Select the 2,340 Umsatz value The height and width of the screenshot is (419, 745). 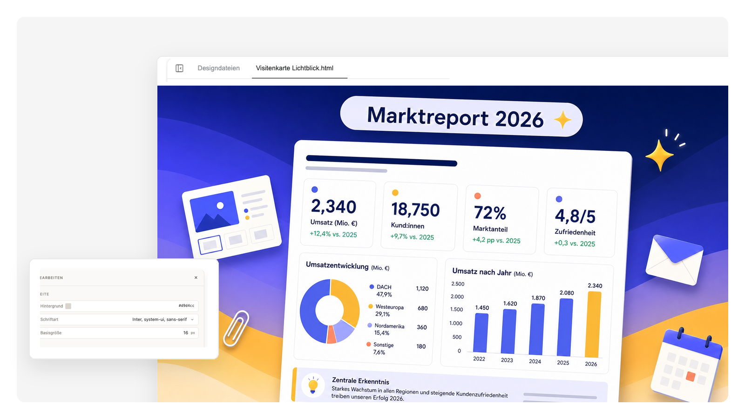(333, 206)
